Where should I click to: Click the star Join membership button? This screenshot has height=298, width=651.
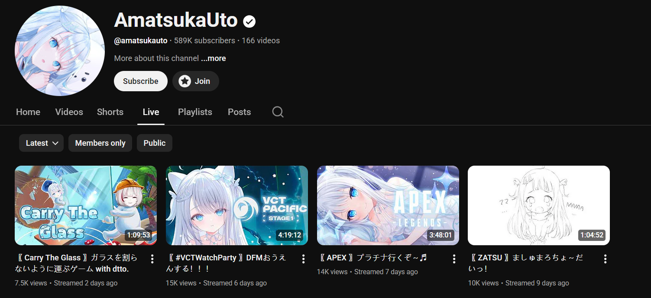[196, 81]
